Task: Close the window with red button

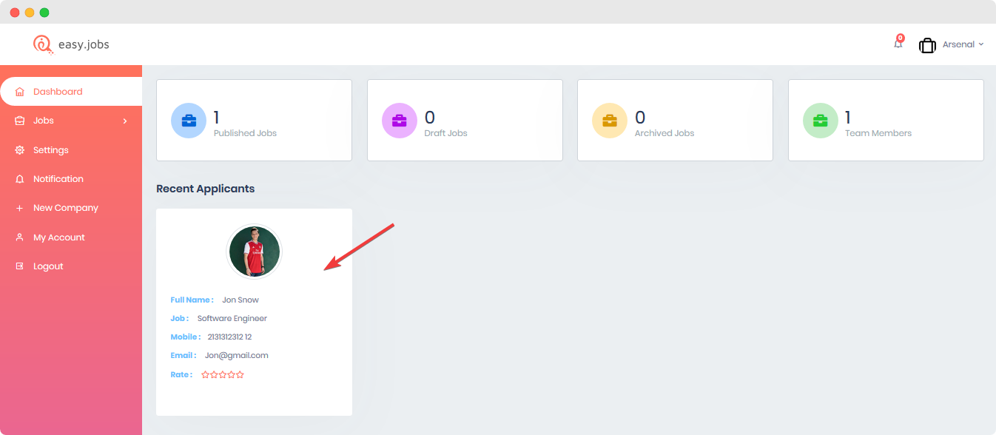Action: click(15, 13)
